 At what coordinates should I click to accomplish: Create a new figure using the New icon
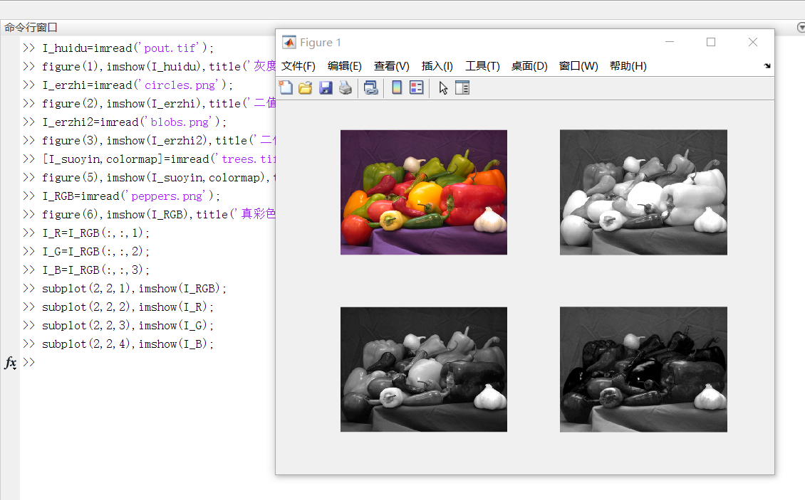point(286,87)
